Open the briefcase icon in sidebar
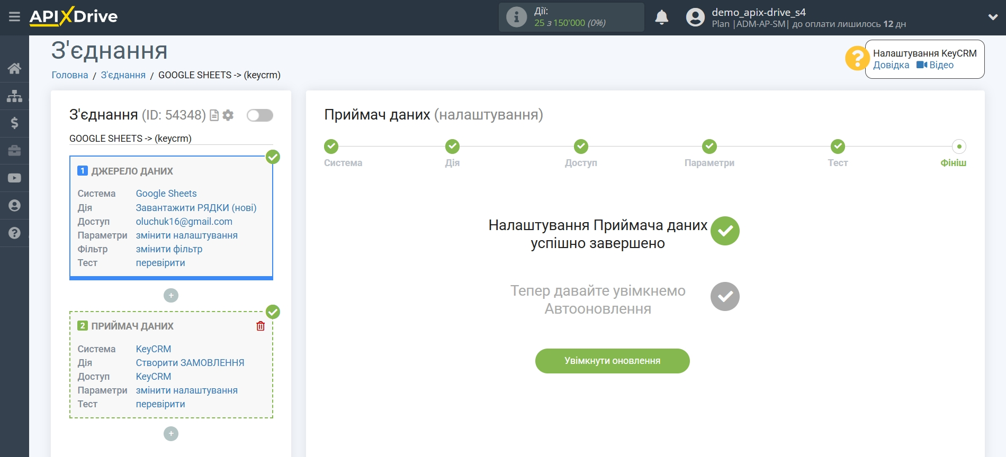The image size is (1006, 457). pyautogui.click(x=14, y=151)
